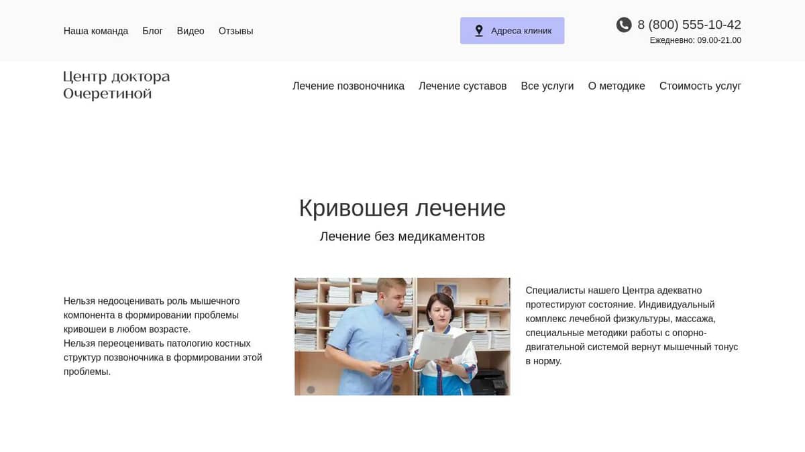The height and width of the screenshot is (452, 805).
Task: Click the phone handset icon
Action: tap(623, 25)
